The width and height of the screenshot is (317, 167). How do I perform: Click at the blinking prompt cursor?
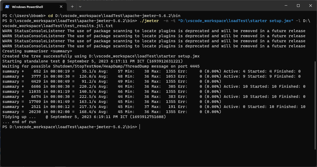[140, 127]
